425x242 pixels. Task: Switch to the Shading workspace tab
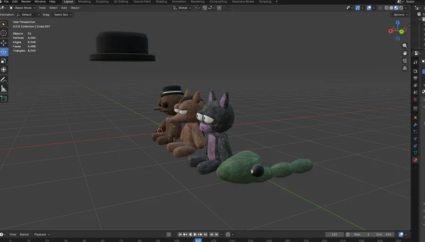click(161, 1)
